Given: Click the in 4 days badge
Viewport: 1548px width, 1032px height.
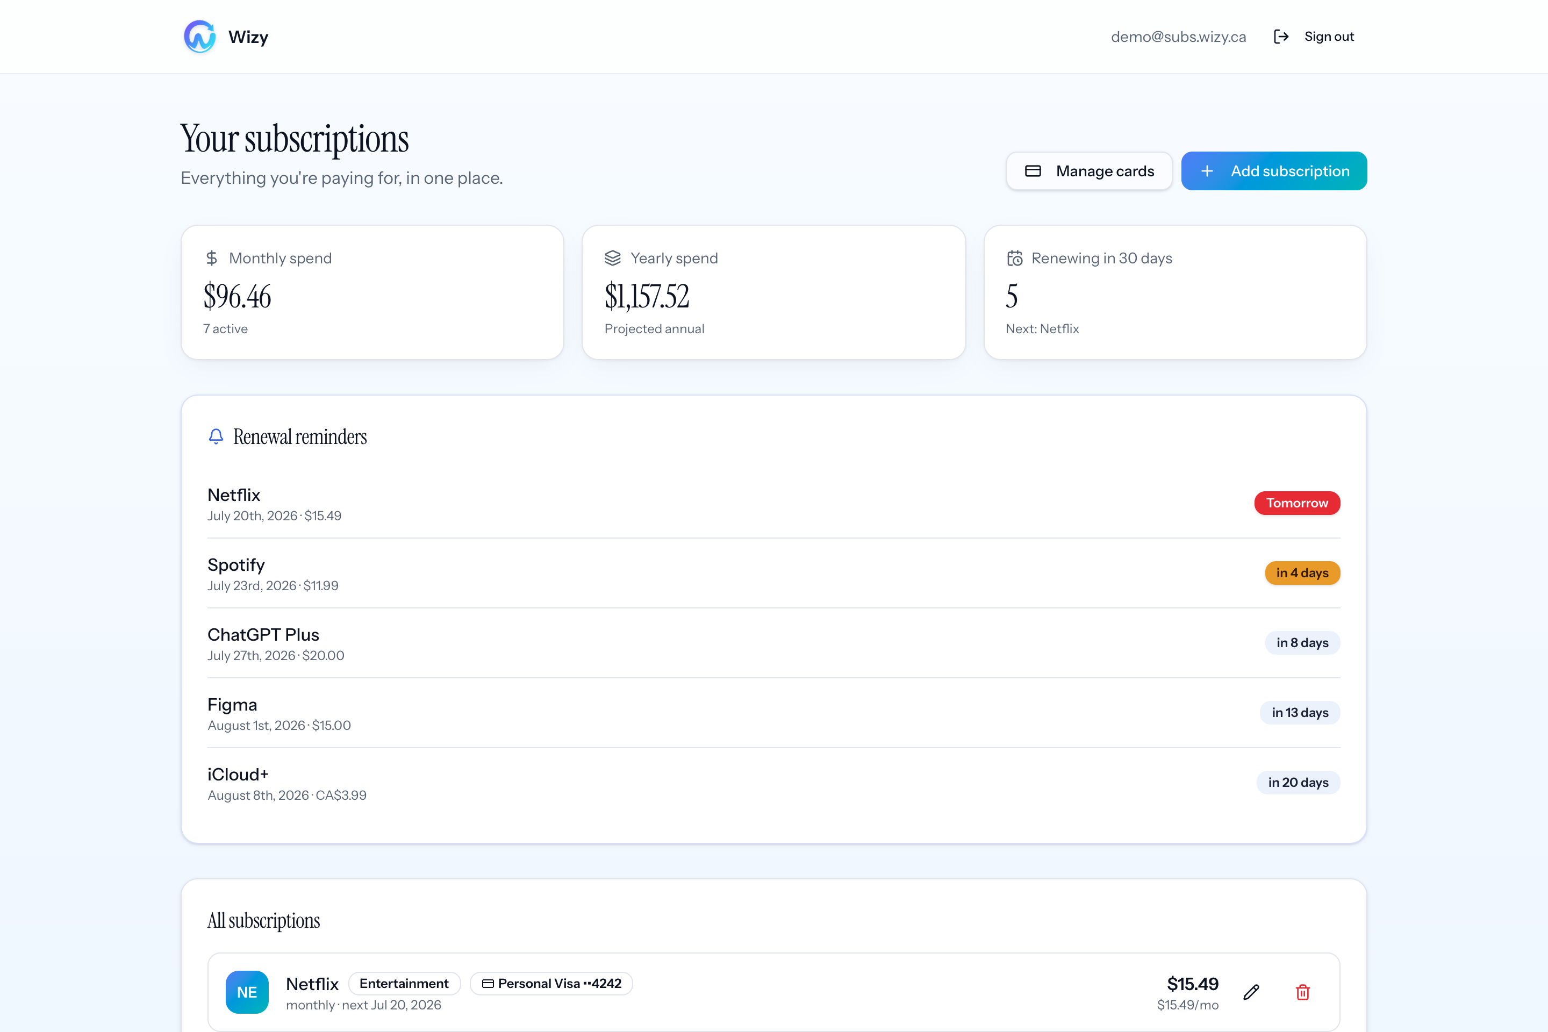Looking at the screenshot, I should (x=1302, y=572).
